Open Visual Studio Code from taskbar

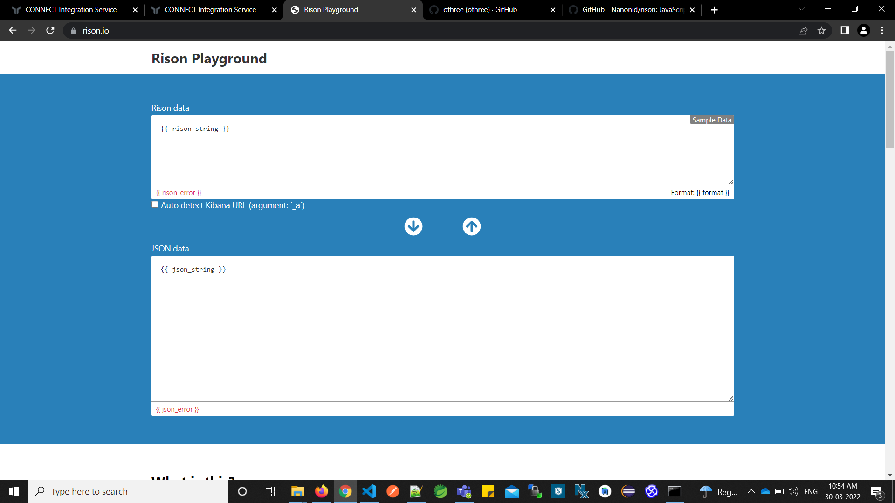pyautogui.click(x=369, y=491)
